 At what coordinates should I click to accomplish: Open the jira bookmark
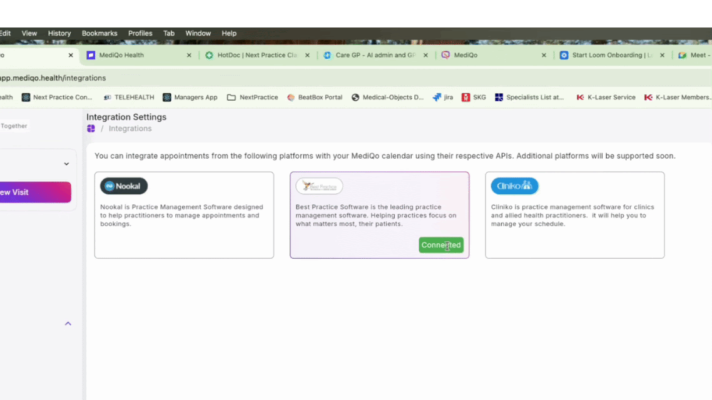tap(443, 97)
